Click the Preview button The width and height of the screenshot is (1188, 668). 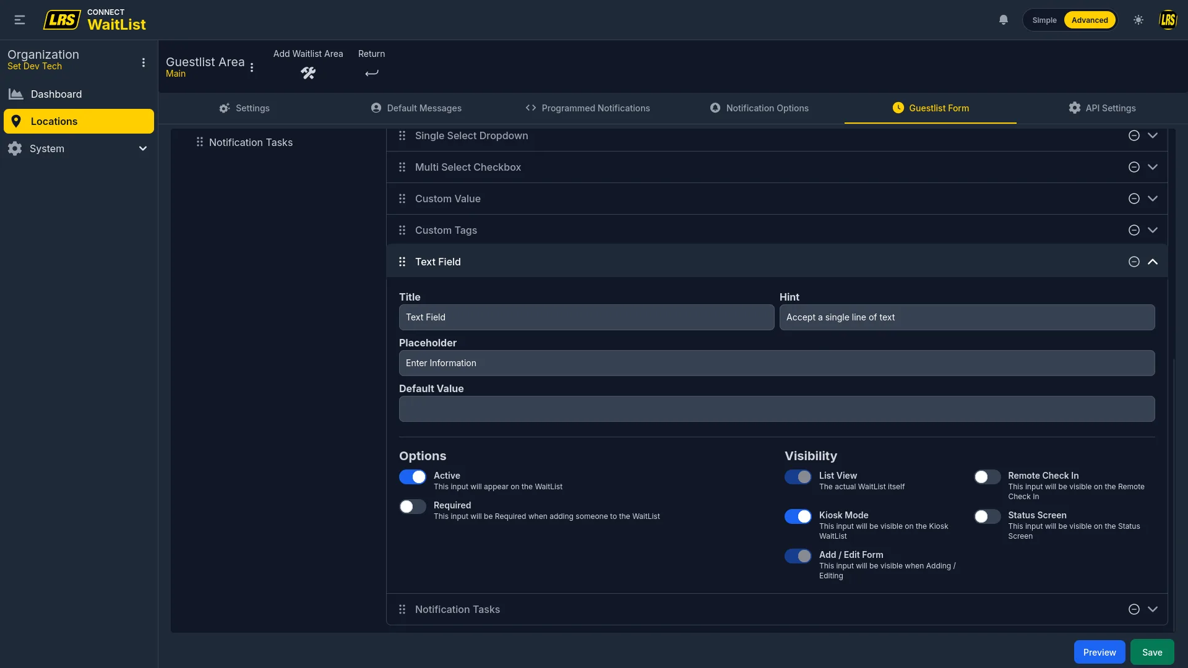click(x=1100, y=653)
